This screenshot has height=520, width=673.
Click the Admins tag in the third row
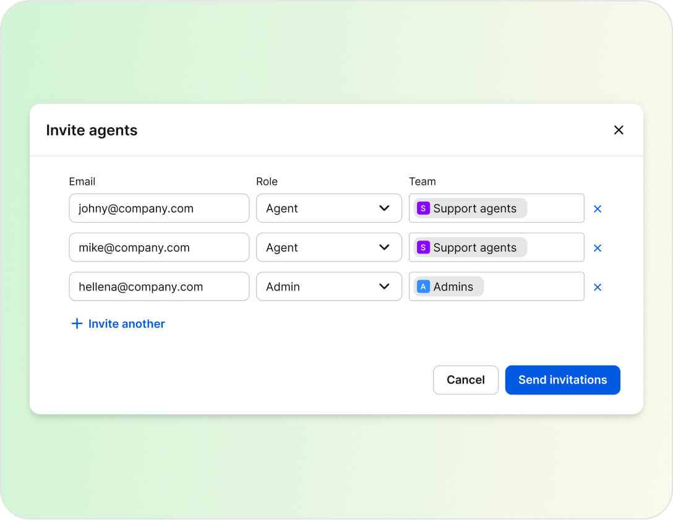pyautogui.click(x=448, y=286)
